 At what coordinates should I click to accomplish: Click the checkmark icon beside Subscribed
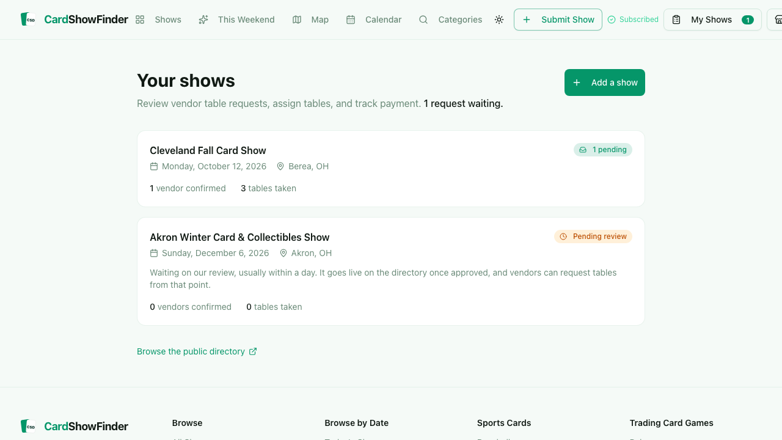point(612,20)
